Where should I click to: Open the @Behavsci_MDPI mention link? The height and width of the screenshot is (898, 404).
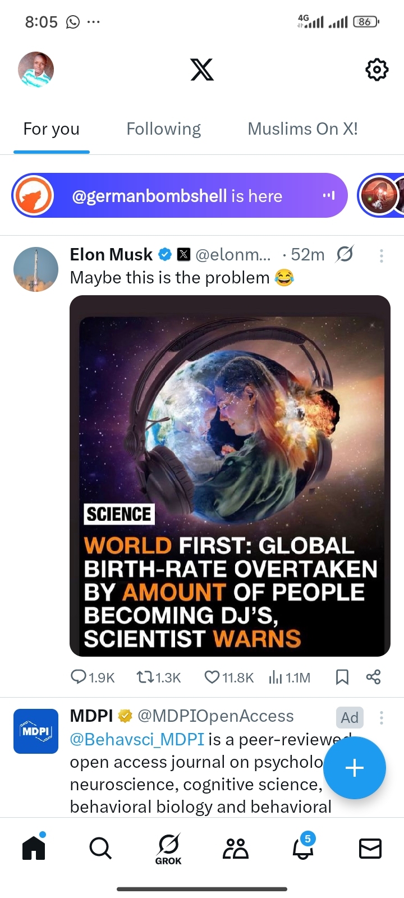coord(137,739)
